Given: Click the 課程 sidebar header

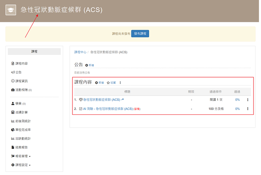Looking at the screenshot, I should pyautogui.click(x=34, y=51).
